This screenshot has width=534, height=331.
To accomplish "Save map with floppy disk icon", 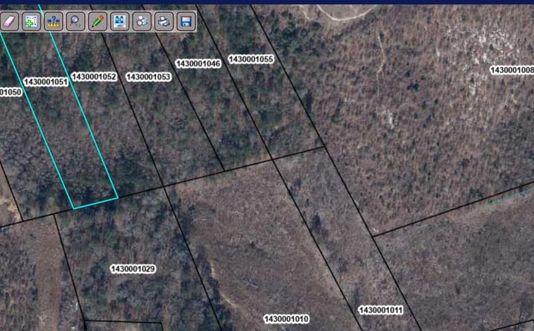I will [186, 22].
